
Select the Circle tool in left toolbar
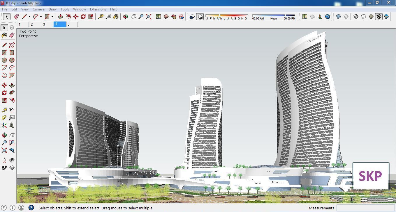[x=4, y=60]
